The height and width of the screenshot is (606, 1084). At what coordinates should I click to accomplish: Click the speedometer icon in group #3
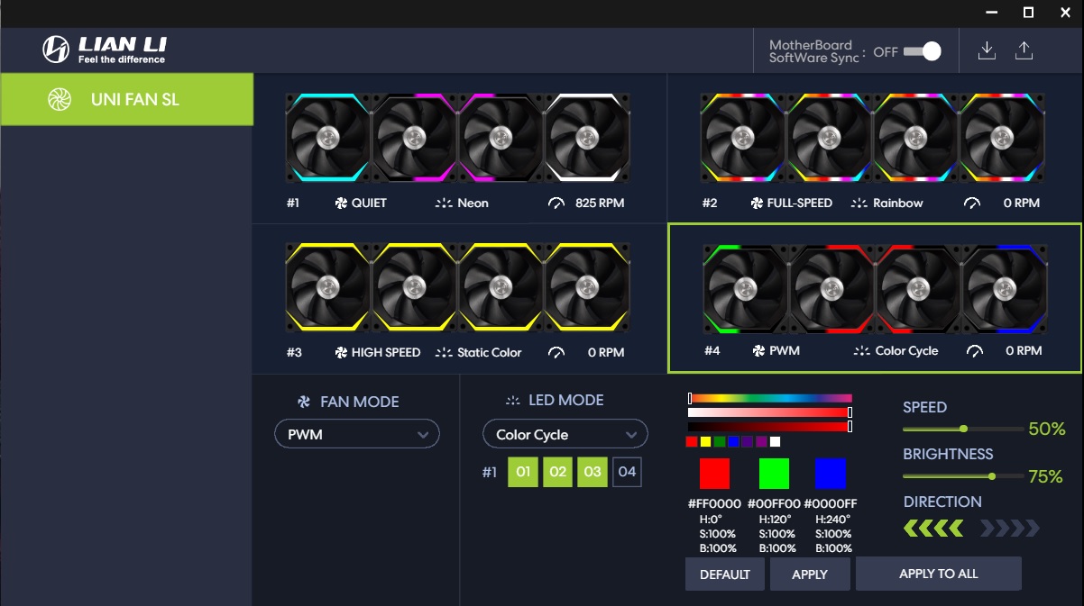pos(556,353)
